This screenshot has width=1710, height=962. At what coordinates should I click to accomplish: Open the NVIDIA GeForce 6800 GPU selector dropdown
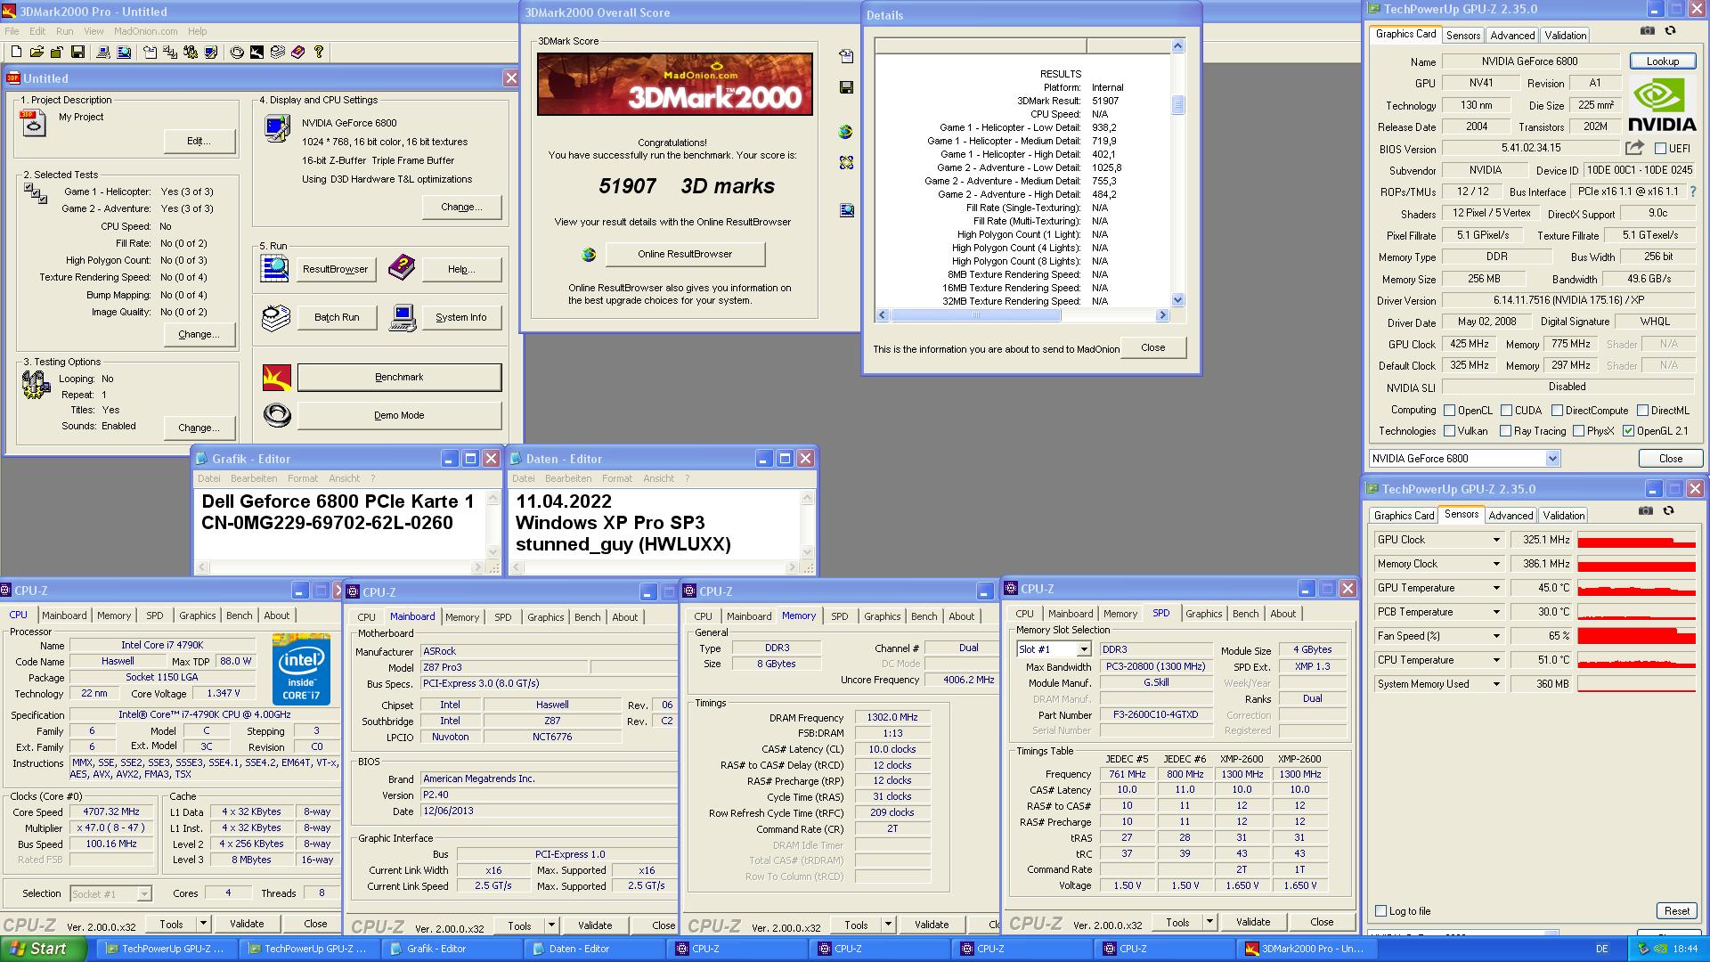[x=1552, y=459]
